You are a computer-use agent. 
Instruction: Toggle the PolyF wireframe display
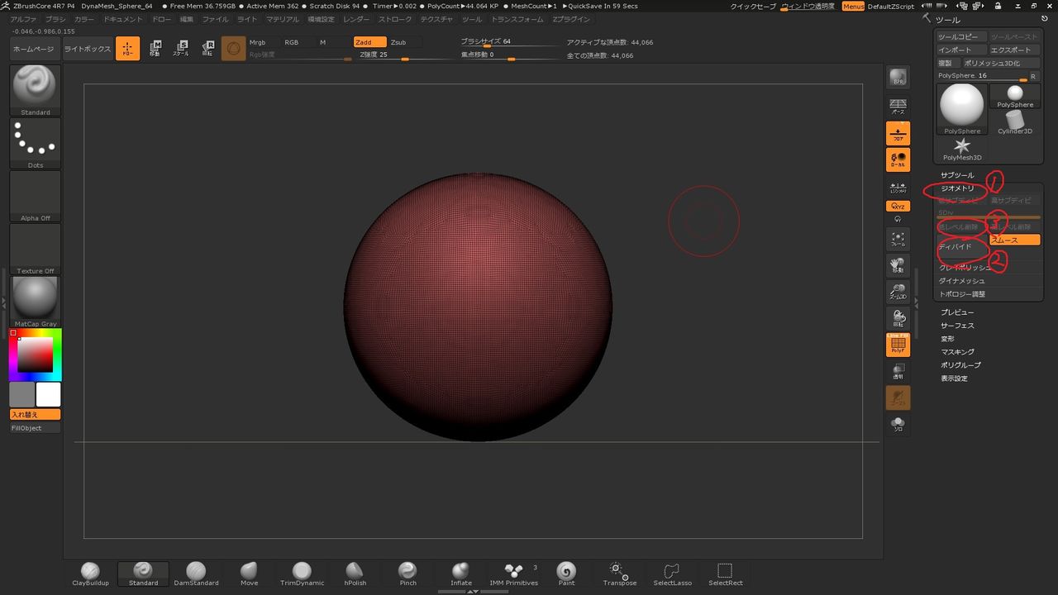898,345
